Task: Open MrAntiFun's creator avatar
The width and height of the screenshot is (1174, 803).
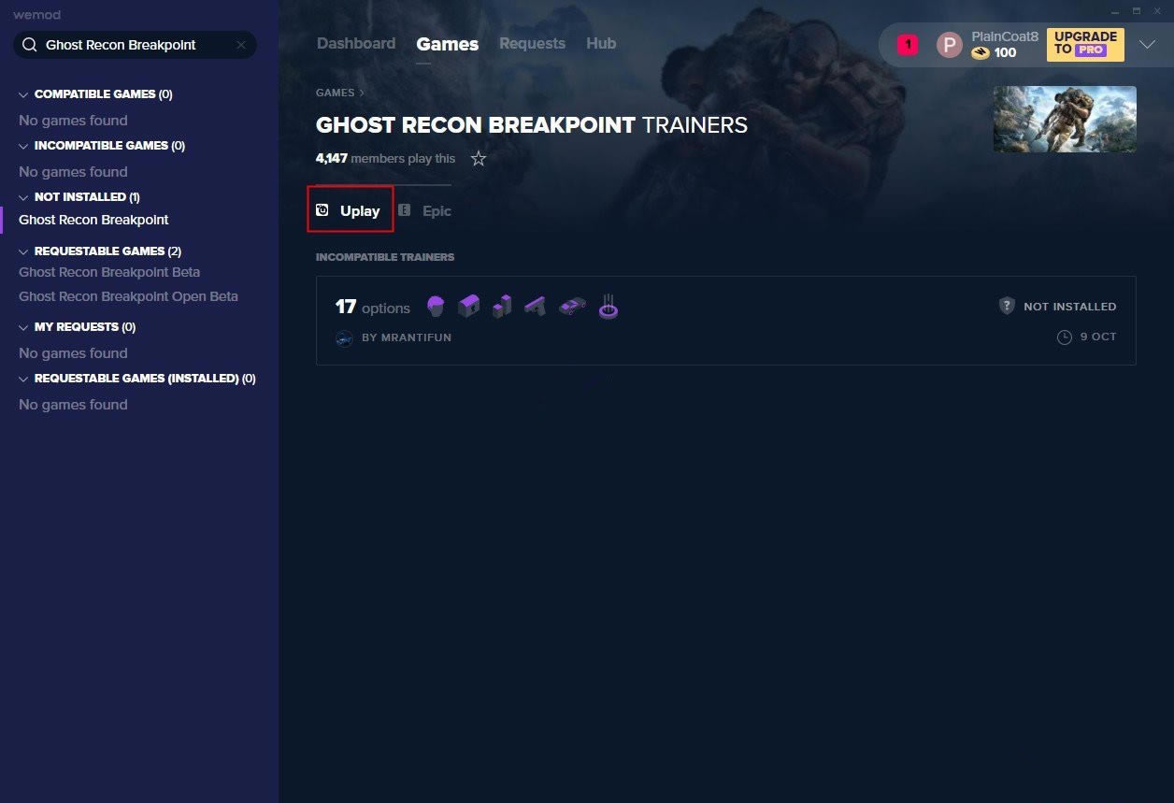Action: [x=344, y=337]
